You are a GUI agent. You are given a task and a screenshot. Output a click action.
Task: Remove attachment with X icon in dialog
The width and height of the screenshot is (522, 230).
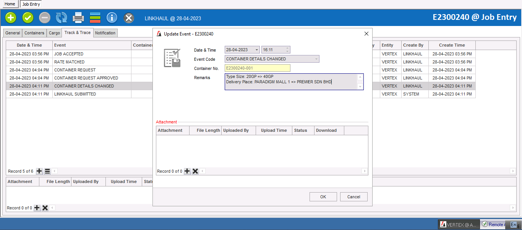195,171
